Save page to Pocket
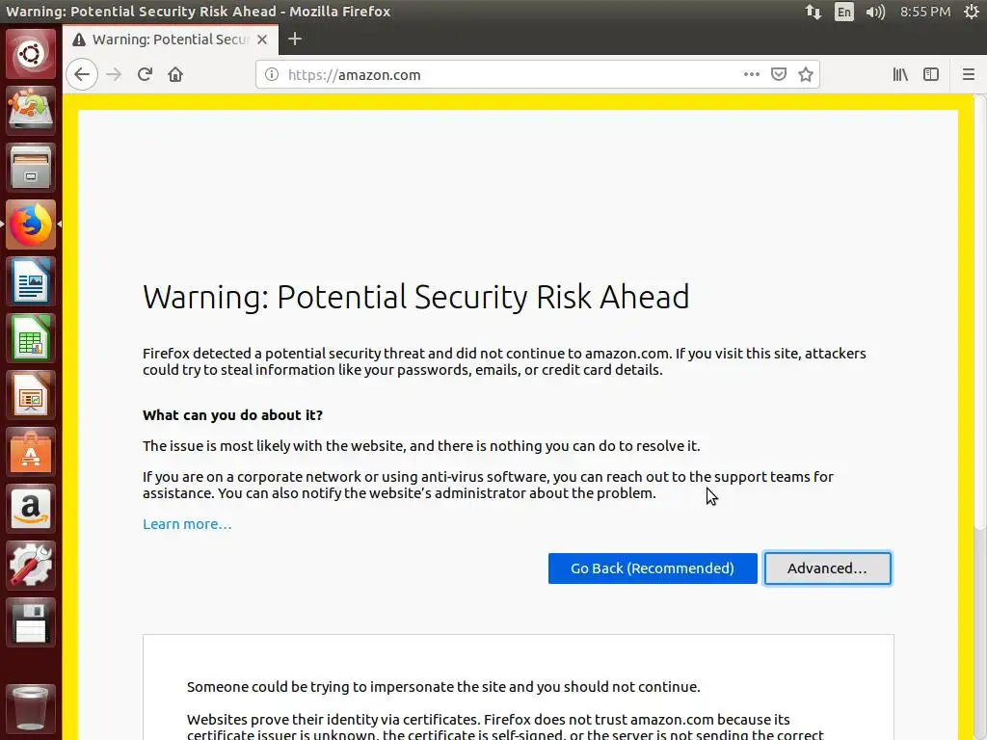This screenshot has width=987, height=740. click(779, 74)
